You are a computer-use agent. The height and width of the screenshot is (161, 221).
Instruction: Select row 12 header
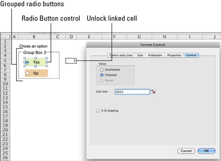pyautogui.click(x=5, y=93)
